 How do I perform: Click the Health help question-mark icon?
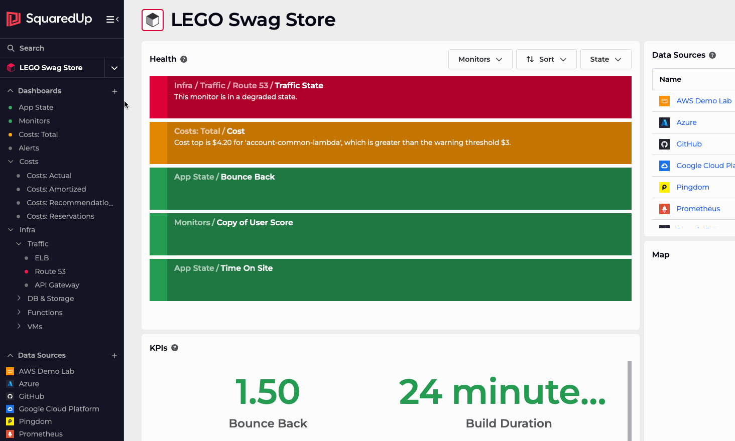click(x=184, y=59)
